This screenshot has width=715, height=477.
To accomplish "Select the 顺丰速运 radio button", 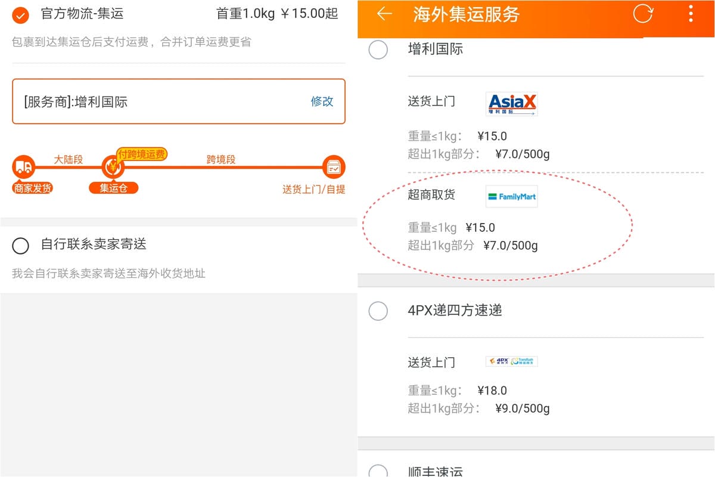I will pyautogui.click(x=378, y=472).
